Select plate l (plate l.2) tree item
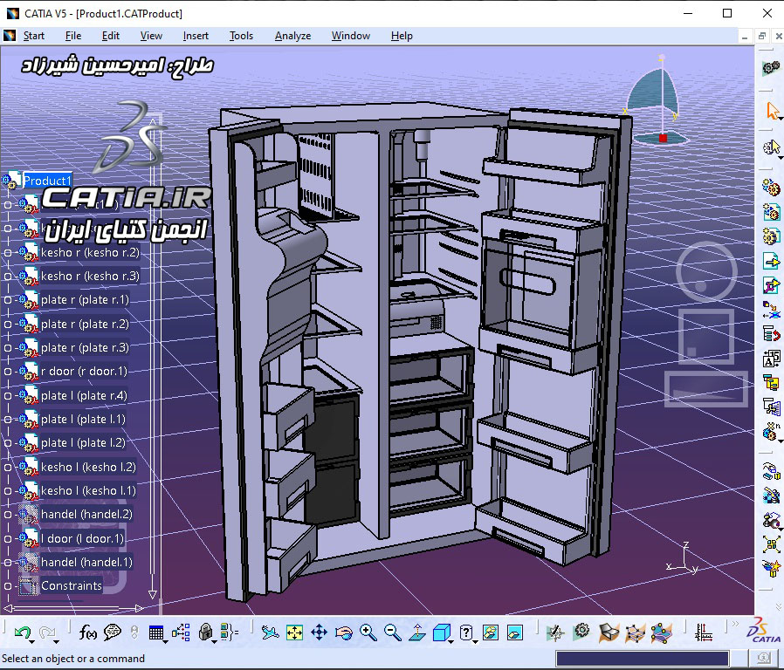 82,442
